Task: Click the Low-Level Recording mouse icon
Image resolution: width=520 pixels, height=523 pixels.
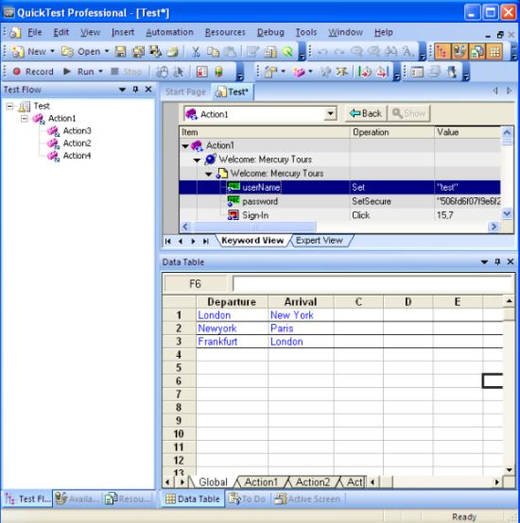Action: point(162,72)
